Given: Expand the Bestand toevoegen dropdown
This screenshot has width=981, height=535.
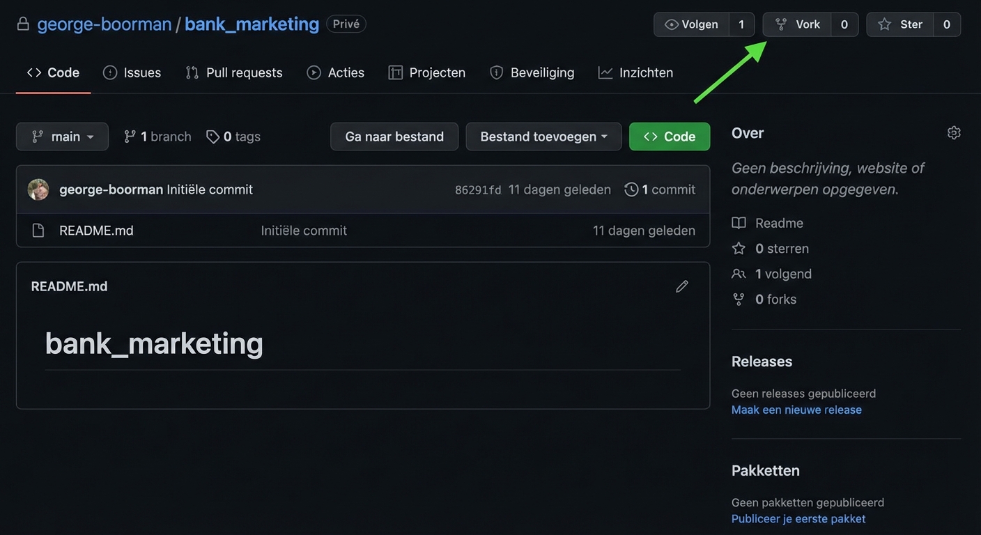Looking at the screenshot, I should click(543, 136).
